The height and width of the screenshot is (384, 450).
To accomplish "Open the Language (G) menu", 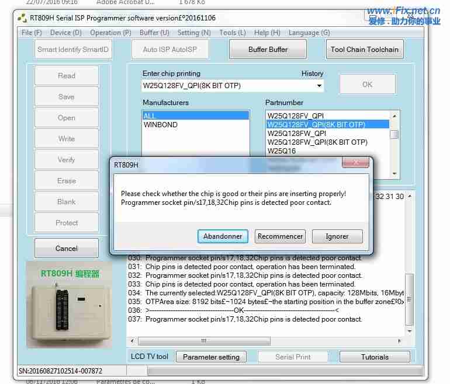I will [309, 33].
